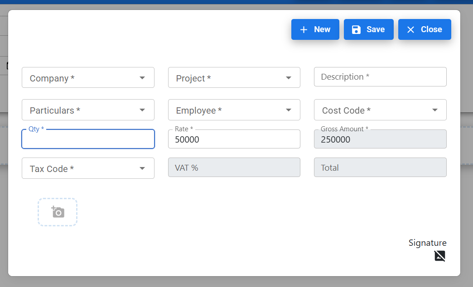Click the floppy disk icon on Save

(x=357, y=29)
